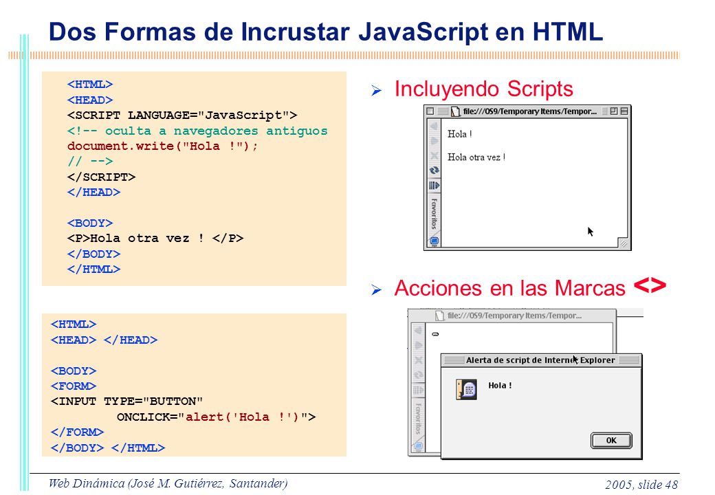Click the speech-bubble alert icon in the dialog
This screenshot has width=715, height=495.
point(467,390)
